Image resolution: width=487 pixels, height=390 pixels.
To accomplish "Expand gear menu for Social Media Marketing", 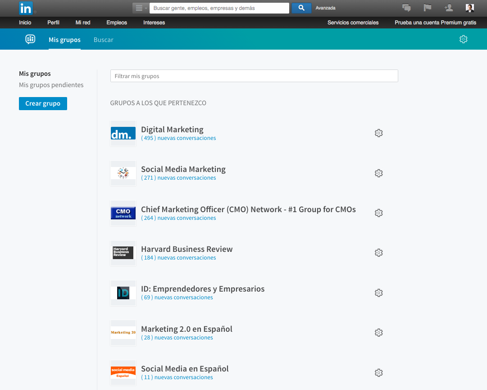I will [x=378, y=173].
